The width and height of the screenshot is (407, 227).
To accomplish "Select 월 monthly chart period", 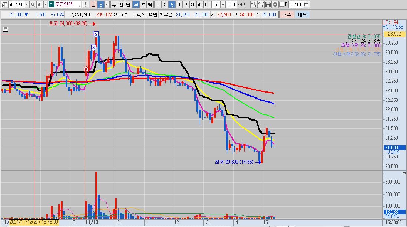I will coord(121,4).
